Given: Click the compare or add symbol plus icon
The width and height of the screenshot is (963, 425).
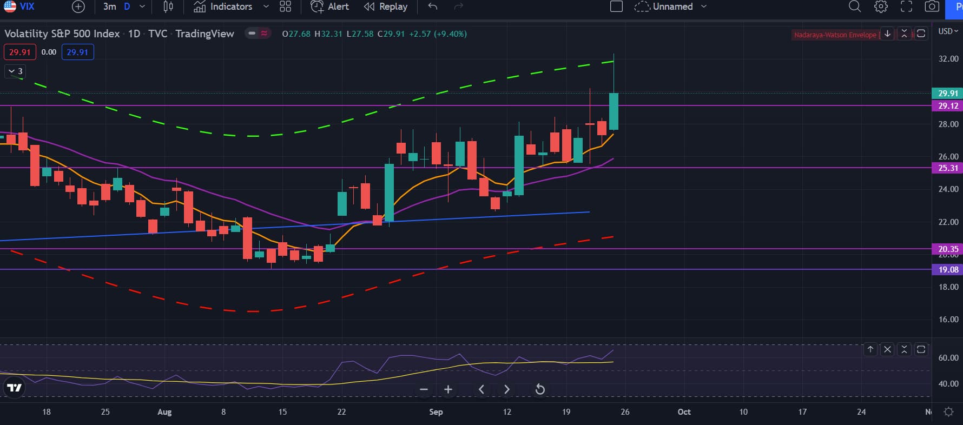Looking at the screenshot, I should click(x=78, y=6).
